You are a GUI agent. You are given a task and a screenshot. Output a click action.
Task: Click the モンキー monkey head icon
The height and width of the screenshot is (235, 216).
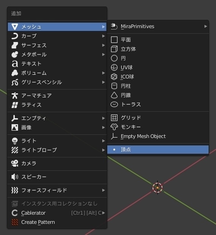click(x=114, y=127)
